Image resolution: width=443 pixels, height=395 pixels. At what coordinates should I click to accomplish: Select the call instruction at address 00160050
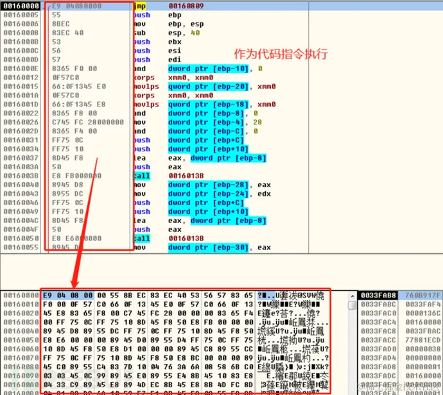coord(169,239)
